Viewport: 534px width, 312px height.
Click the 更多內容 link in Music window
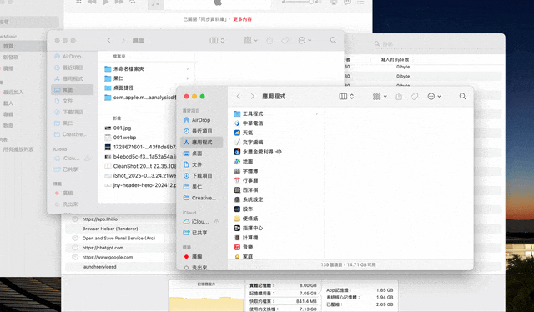coord(242,19)
